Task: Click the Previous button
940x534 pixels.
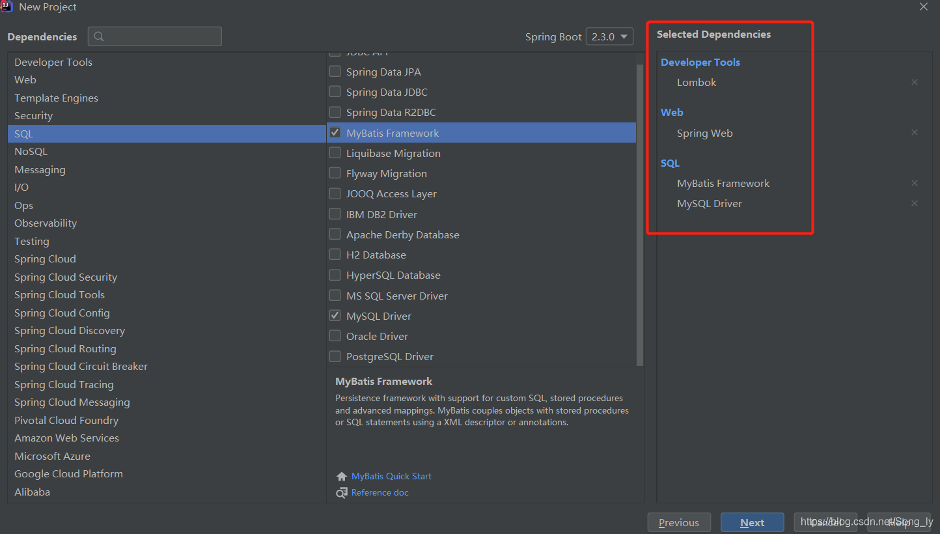Action: pyautogui.click(x=679, y=522)
